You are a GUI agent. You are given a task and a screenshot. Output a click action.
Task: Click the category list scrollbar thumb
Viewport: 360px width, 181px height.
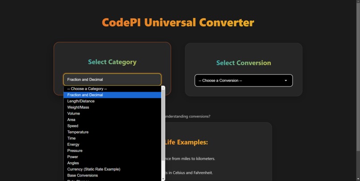pos(163,125)
